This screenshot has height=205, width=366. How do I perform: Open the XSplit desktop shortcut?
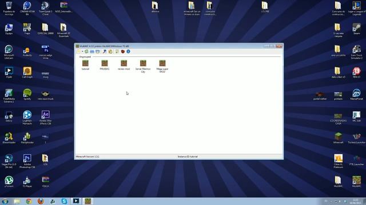pyautogui.click(x=9, y=72)
